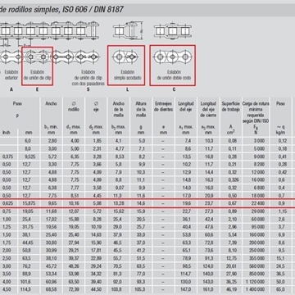Select the pin diameter '1,85'
295x295 pixels.
click(97, 141)
